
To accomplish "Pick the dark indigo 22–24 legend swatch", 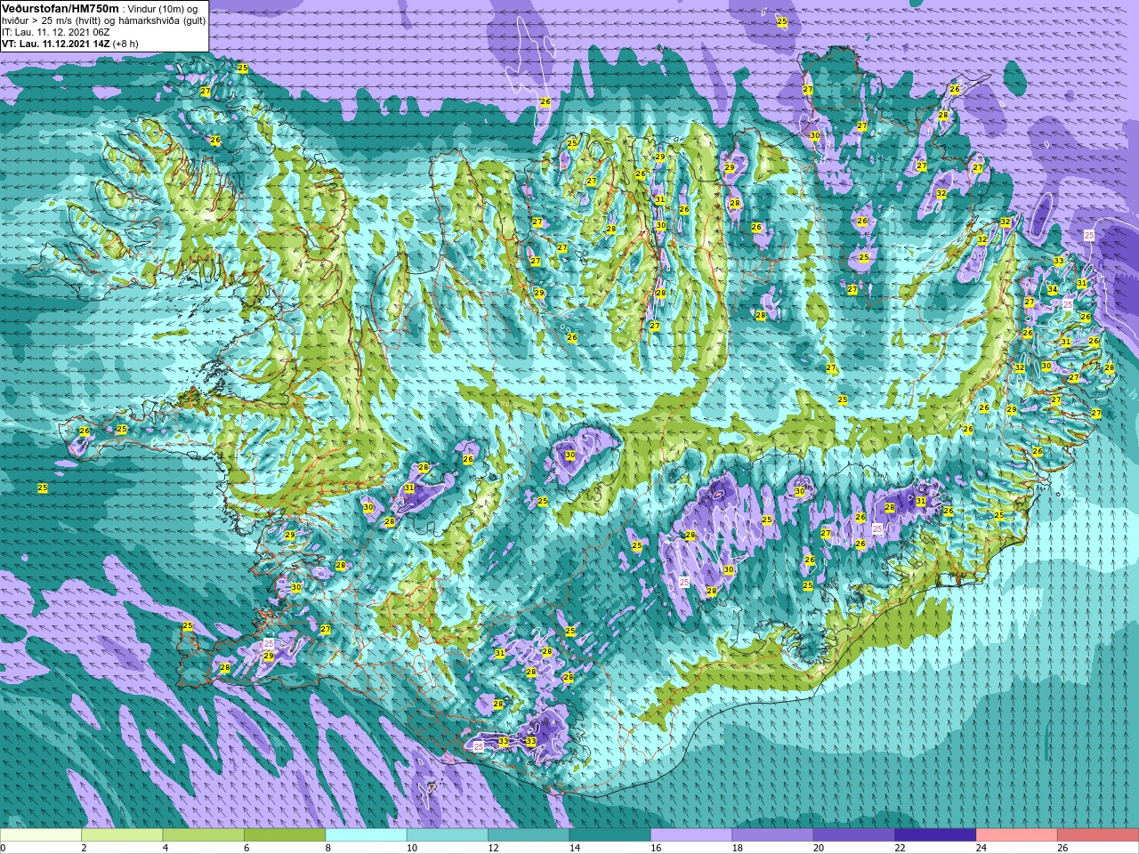I will click(x=935, y=835).
